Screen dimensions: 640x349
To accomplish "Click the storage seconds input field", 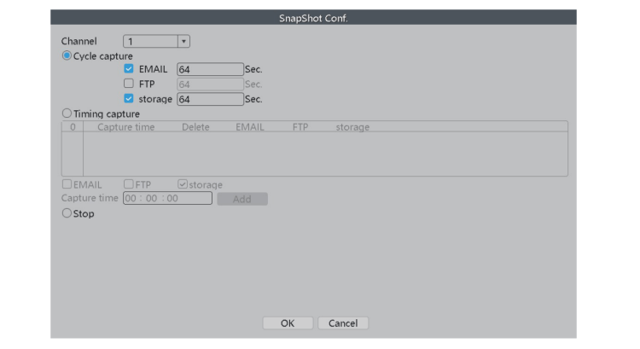I will pos(210,98).
